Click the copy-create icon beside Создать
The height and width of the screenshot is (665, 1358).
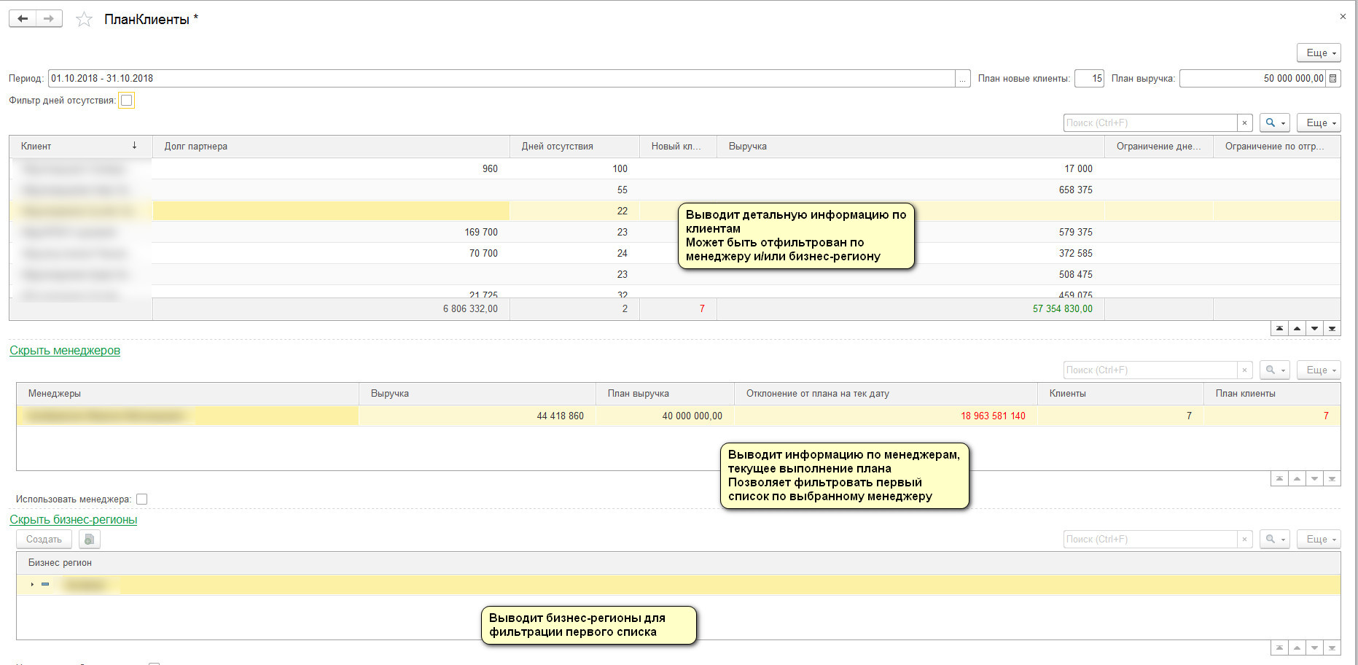89,540
